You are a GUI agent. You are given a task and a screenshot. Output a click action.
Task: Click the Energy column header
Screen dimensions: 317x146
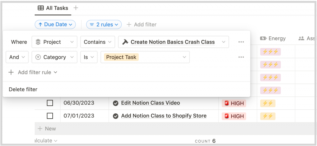pyautogui.click(x=273, y=39)
